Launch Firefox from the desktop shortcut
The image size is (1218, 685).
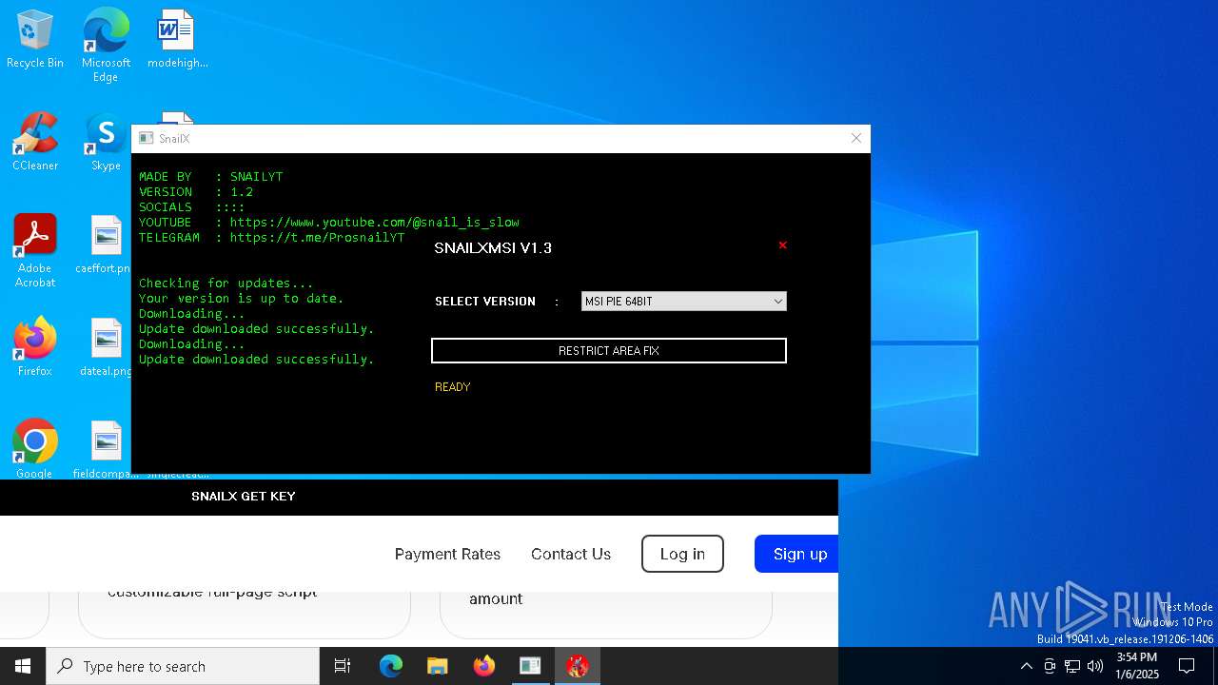click(x=35, y=347)
